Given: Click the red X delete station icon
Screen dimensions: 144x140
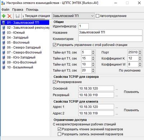Looking at the screenshot, I should click(10, 16).
